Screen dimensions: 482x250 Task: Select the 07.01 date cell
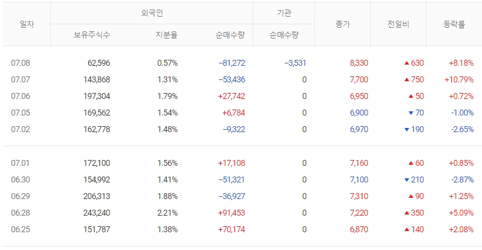tap(20, 163)
